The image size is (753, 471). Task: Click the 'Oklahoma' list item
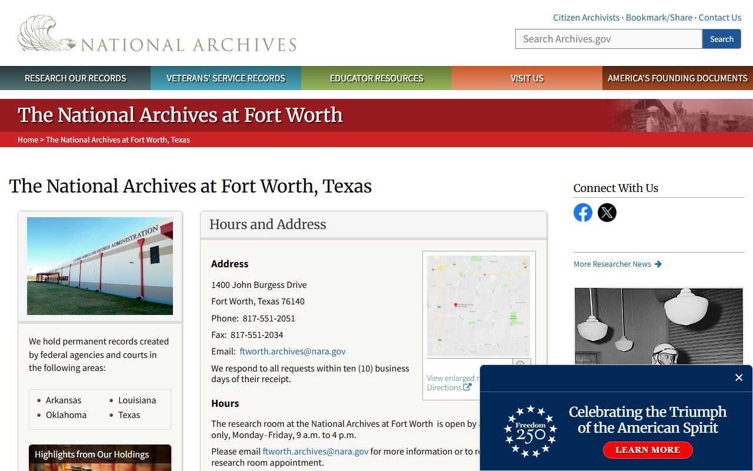coord(66,415)
